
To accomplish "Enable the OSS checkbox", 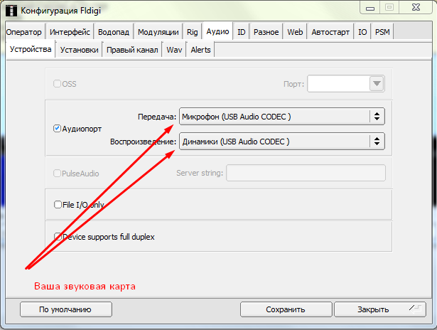I will point(58,84).
